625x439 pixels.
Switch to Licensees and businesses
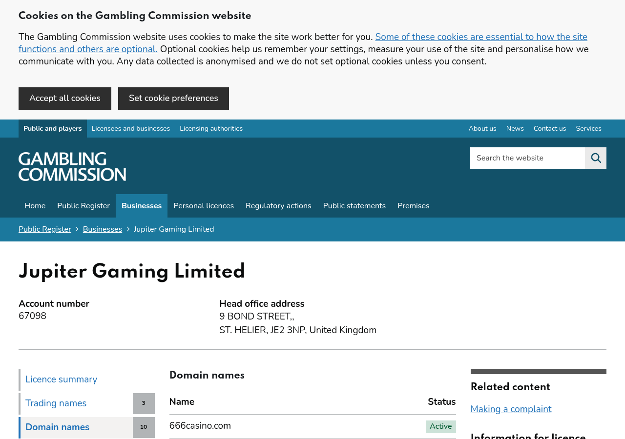(131, 129)
